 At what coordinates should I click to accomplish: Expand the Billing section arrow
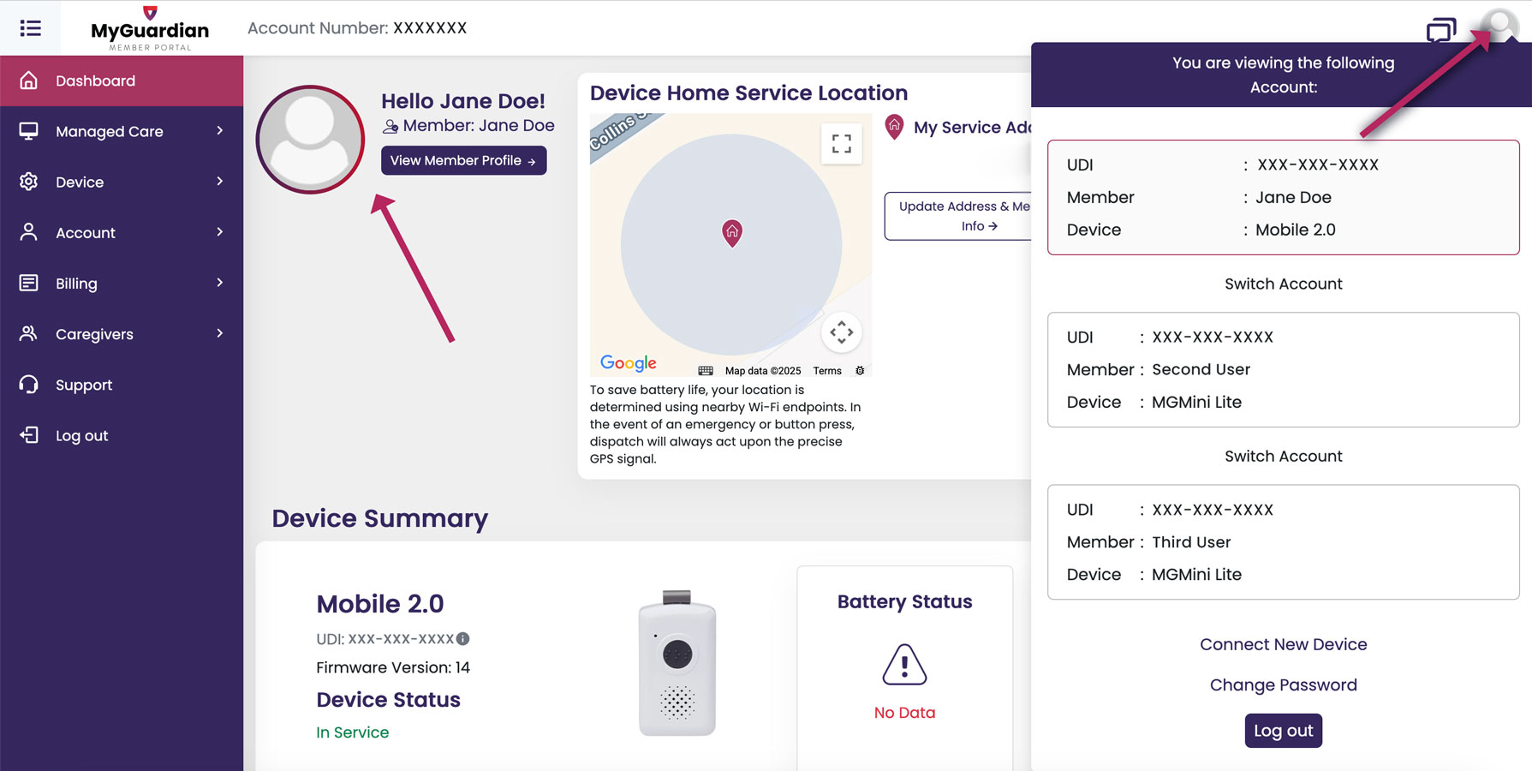pos(220,283)
